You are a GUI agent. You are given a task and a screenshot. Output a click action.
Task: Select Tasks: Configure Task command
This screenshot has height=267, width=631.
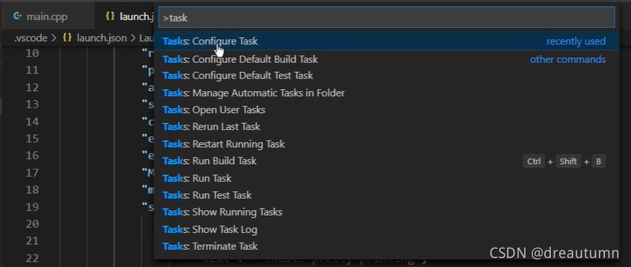coord(386,41)
